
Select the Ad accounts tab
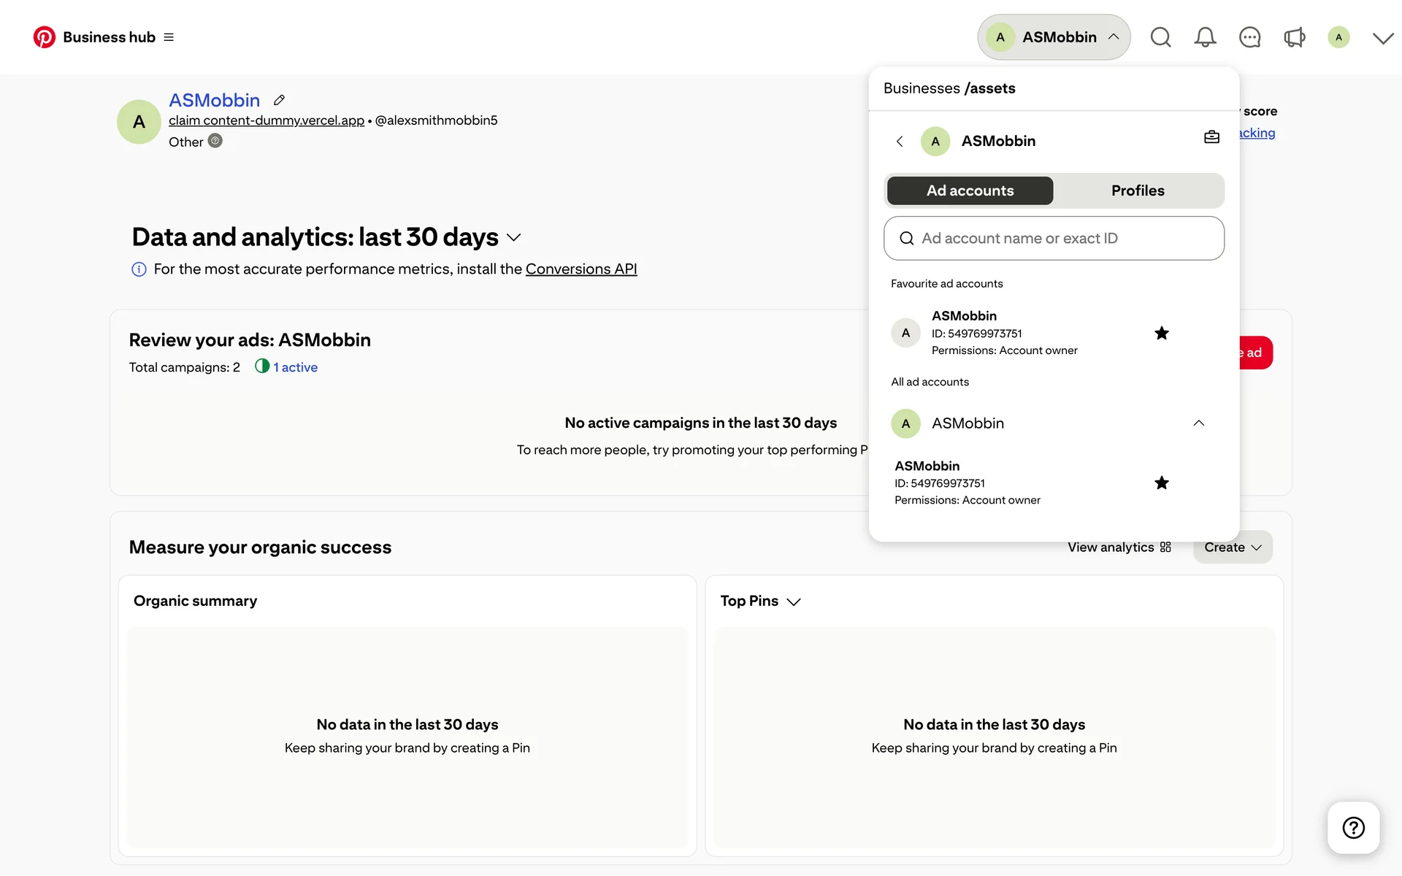point(970,191)
